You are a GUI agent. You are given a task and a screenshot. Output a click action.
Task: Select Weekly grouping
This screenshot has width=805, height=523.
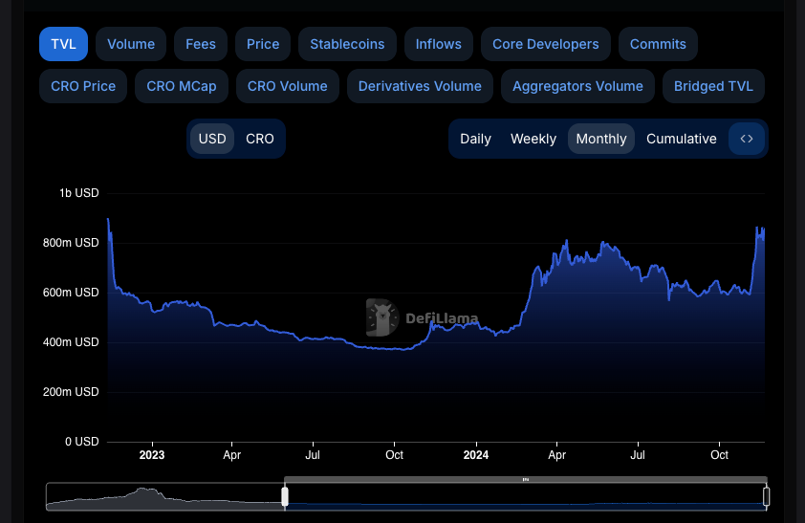[533, 139]
